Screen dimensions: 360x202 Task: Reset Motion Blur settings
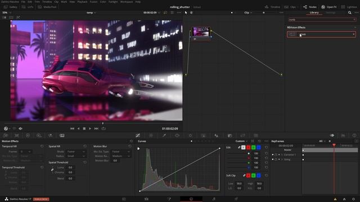[x=130, y=146]
